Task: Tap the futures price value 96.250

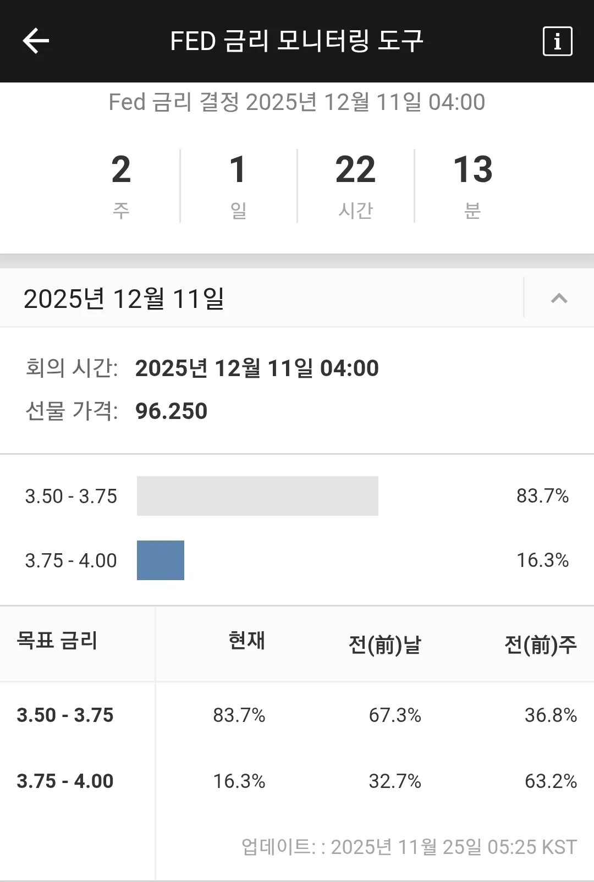Action: (x=171, y=411)
